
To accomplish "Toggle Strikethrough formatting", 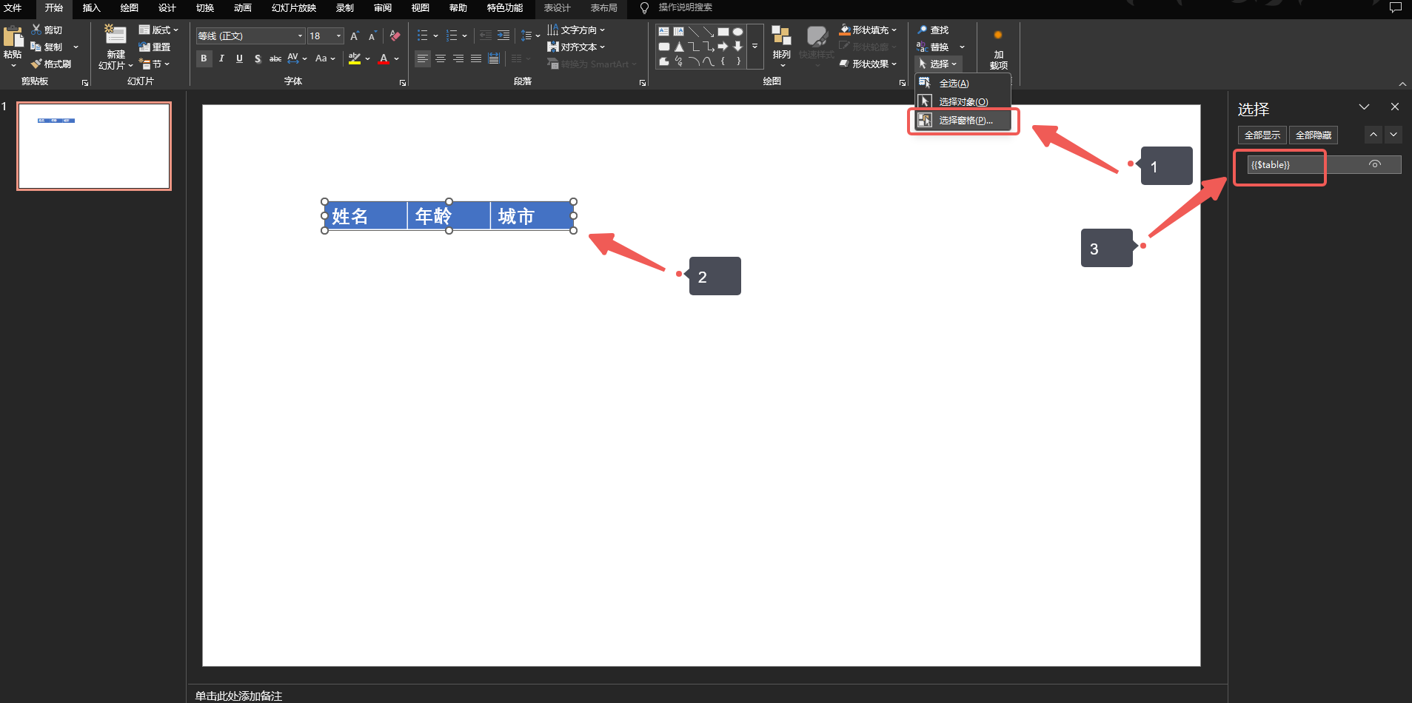I will coord(275,58).
